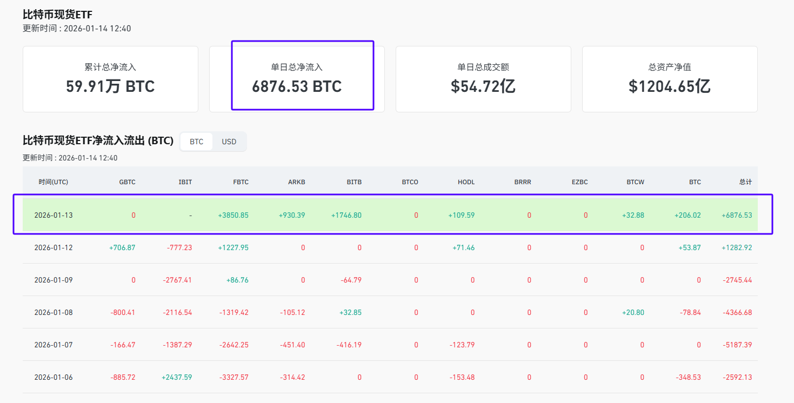Select the 2026-01-13 date cell
Screen dimensions: 794x403
54,215
